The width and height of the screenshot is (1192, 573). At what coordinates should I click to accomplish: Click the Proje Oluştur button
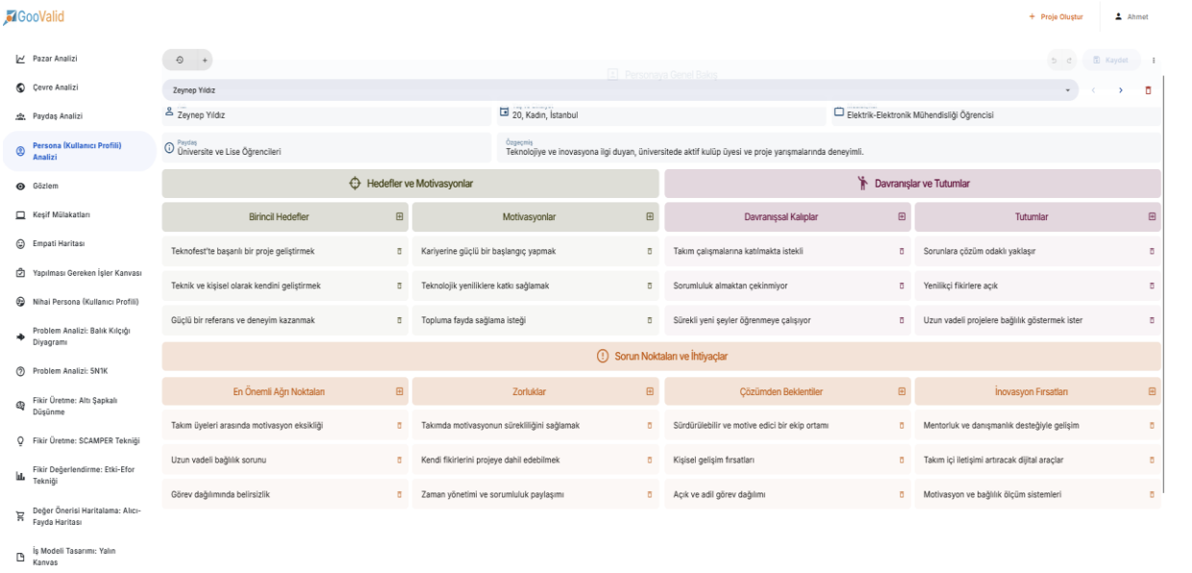point(1055,17)
